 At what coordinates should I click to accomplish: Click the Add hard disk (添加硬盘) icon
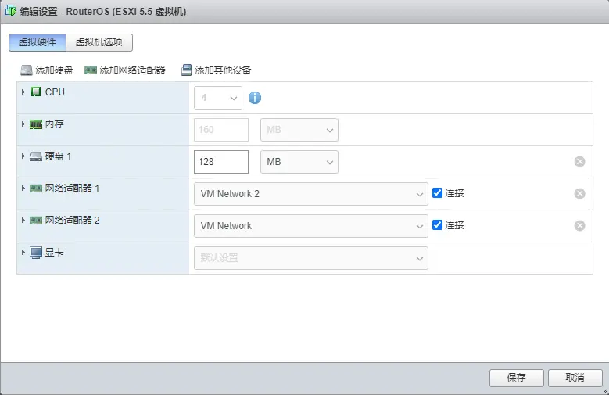click(x=27, y=70)
